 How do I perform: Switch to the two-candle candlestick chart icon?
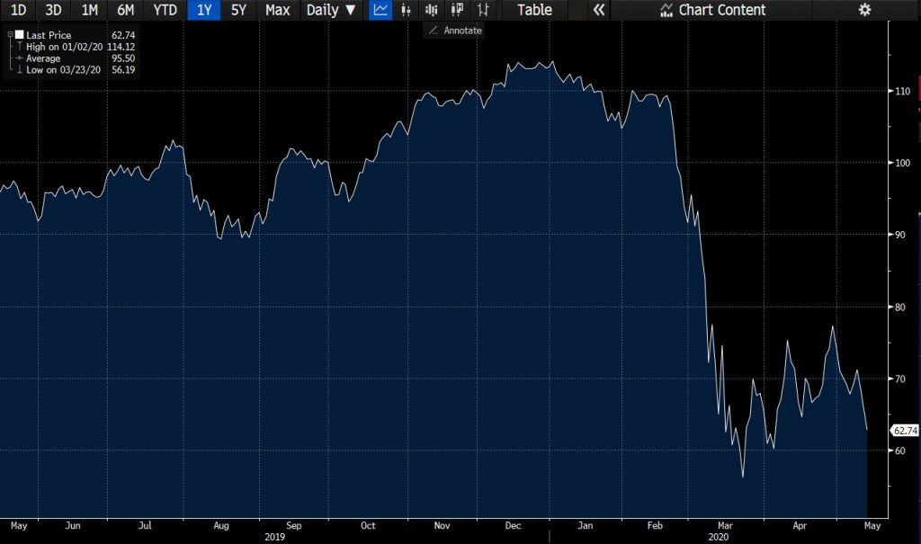(x=406, y=9)
